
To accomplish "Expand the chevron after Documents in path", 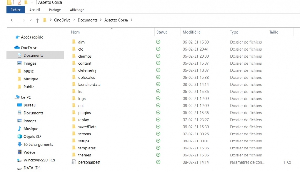I will tap(101, 20).
